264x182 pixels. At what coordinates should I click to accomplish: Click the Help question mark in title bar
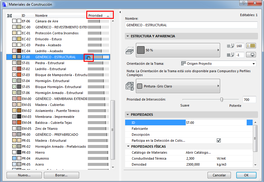pos(244,3)
